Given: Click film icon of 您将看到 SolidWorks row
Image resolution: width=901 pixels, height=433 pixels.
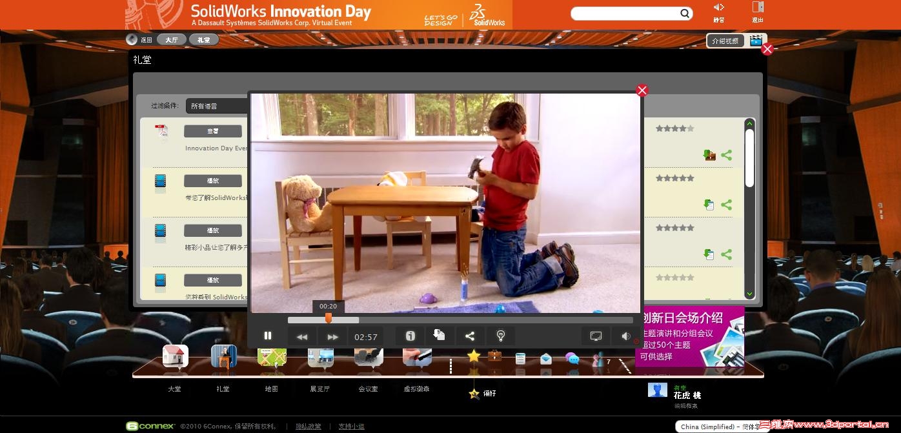Looking at the screenshot, I should tap(161, 281).
